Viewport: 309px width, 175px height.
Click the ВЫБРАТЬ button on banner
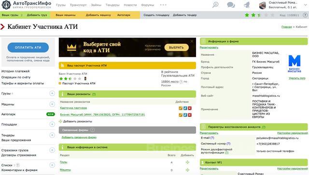pyautogui.click(x=176, y=48)
